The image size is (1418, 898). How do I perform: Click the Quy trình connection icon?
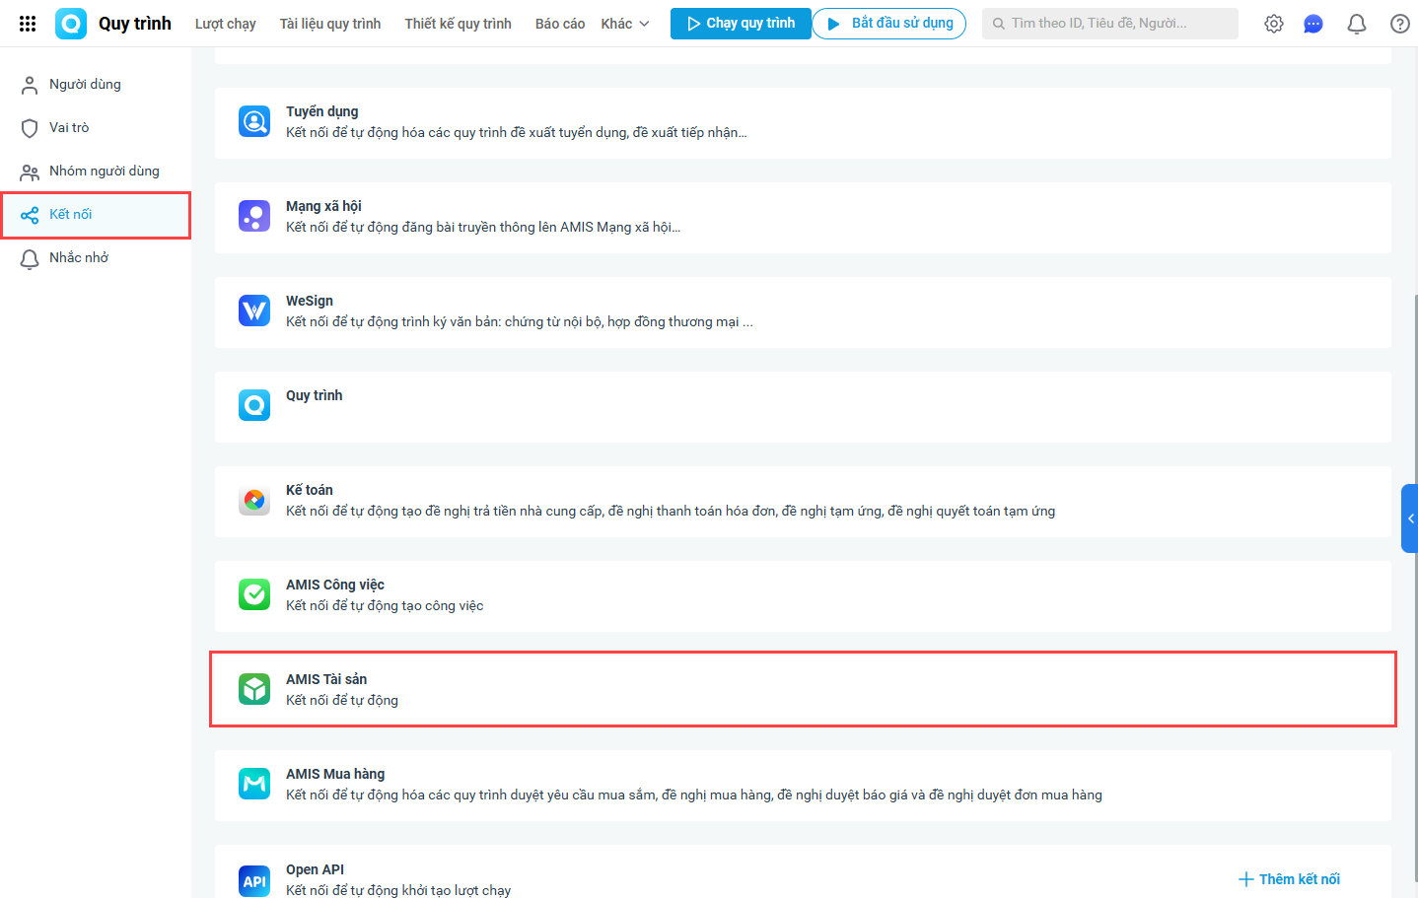[x=254, y=405]
